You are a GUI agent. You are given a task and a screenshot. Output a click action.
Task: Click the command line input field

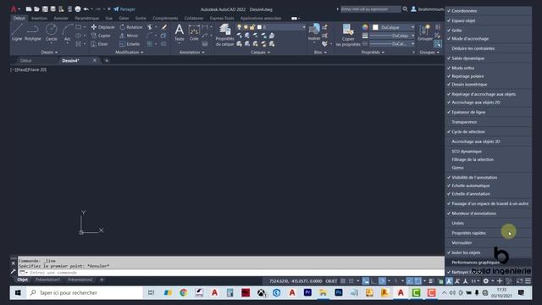[231, 273]
